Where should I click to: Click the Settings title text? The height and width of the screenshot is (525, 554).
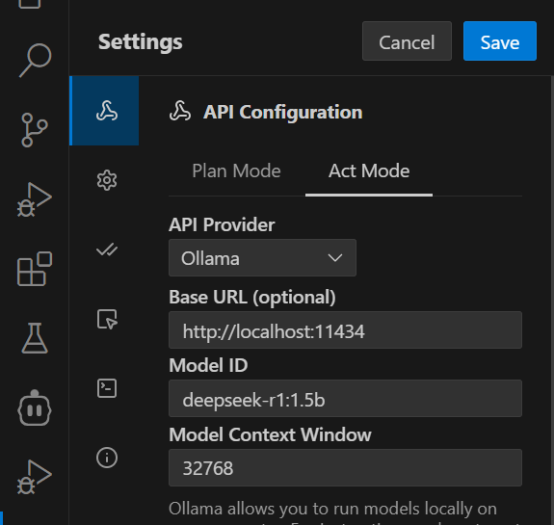141,41
